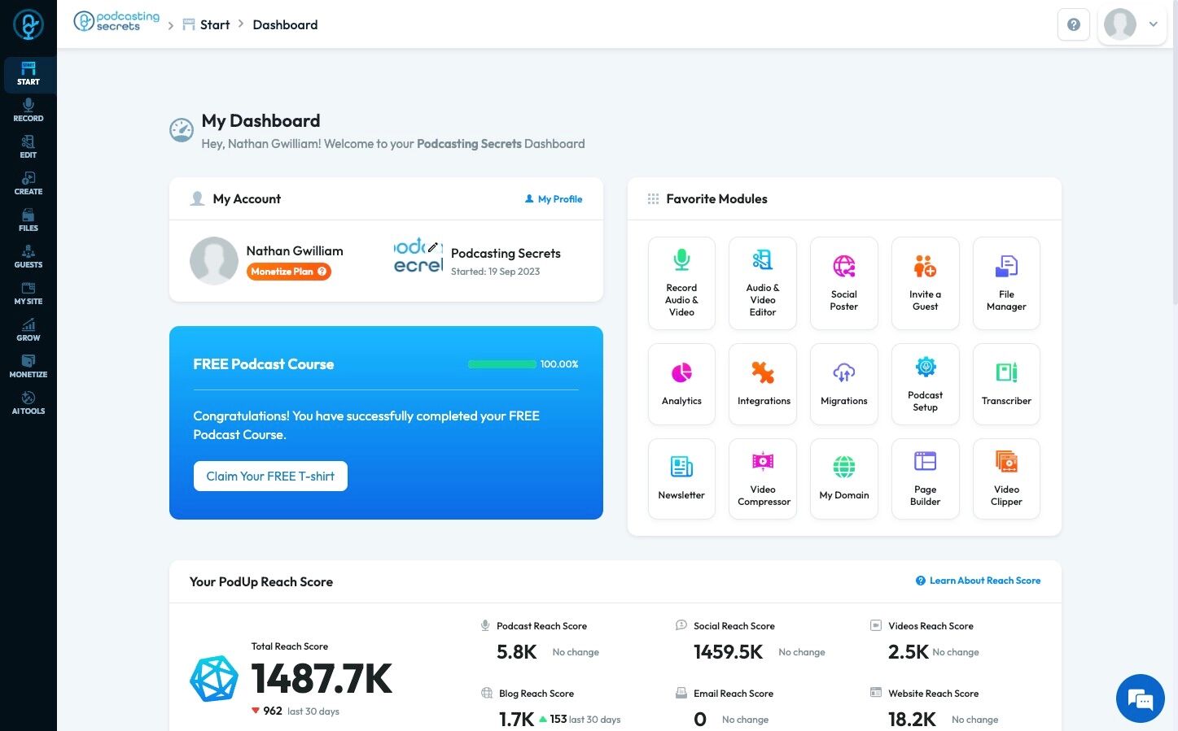The image size is (1178, 731).
Task: Click the top-right user avatar
Action: pyautogui.click(x=1120, y=24)
